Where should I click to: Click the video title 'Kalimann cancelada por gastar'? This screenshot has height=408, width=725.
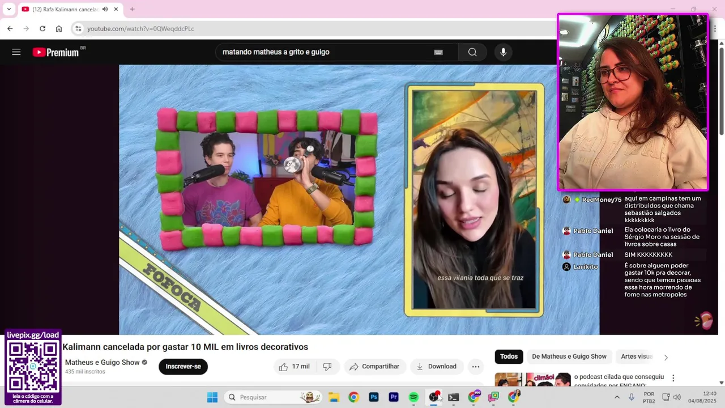coord(185,347)
